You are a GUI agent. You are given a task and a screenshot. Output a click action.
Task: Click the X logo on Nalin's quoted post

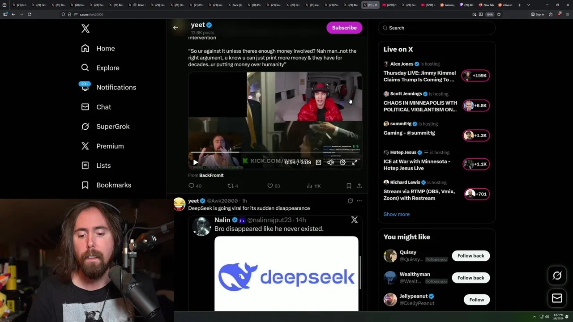pos(354,220)
